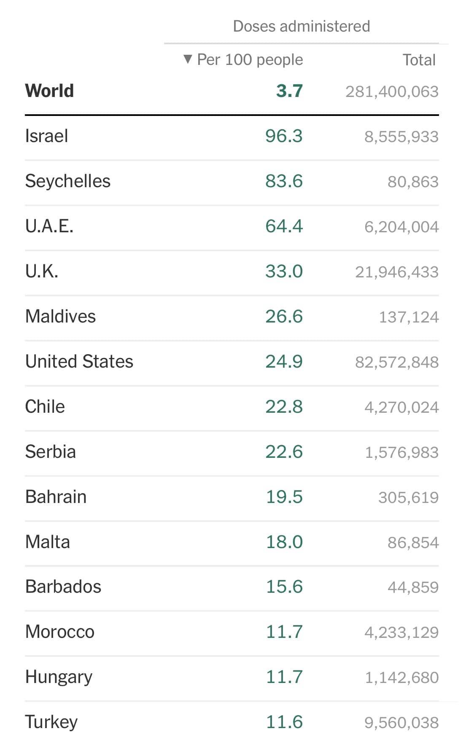The height and width of the screenshot is (742, 474).
Task: Click the sort arrow beside Per 100 people
Action: point(188,59)
